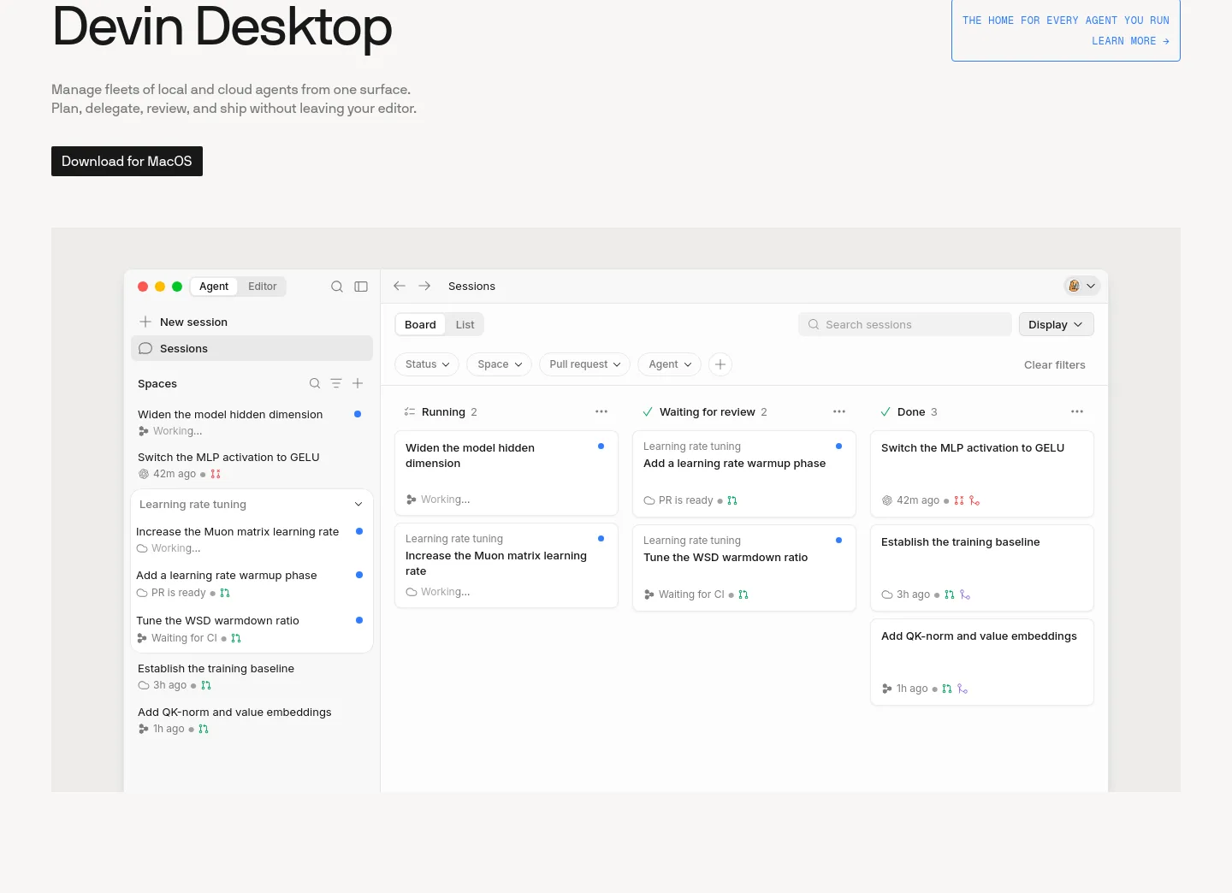Select sidebar item Establish the training baseline
The height and width of the screenshot is (893, 1232).
tap(252, 677)
